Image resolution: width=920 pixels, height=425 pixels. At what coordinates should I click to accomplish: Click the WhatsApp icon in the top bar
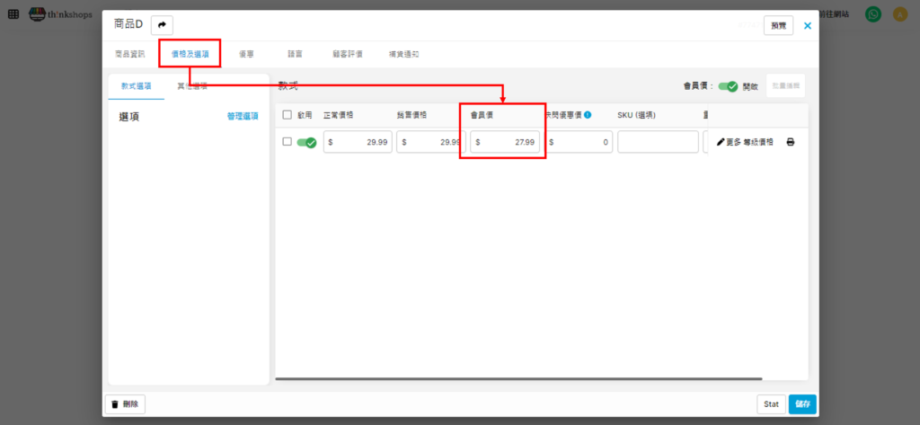point(872,14)
